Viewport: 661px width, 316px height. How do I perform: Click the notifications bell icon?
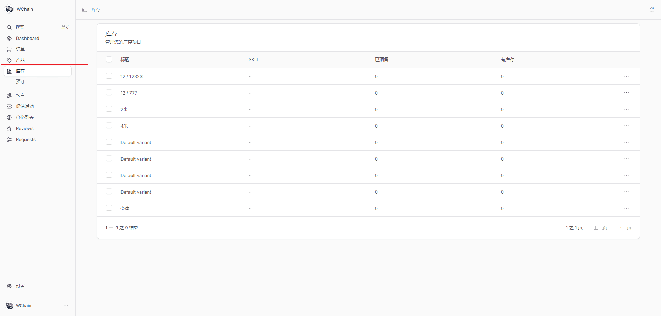651,10
